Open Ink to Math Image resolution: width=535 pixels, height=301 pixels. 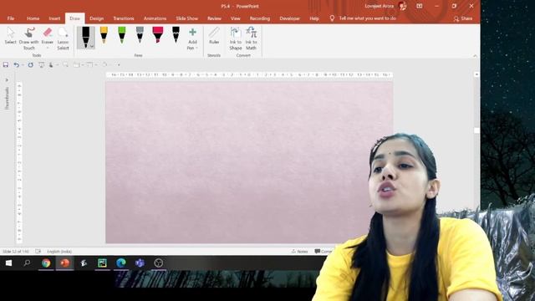(252, 38)
